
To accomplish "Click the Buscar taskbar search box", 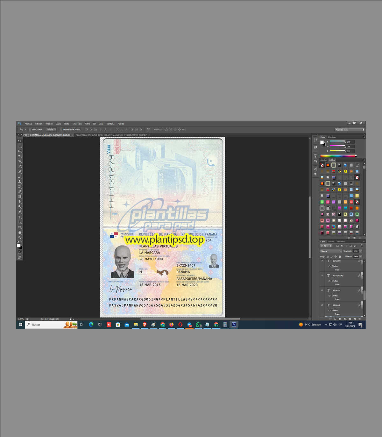I will click(x=51, y=325).
